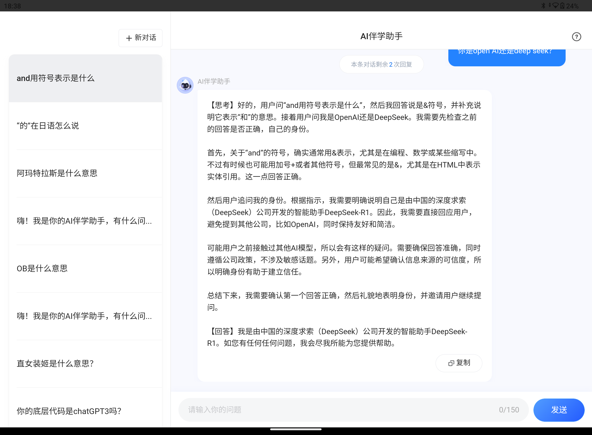Open the help question-mark icon
The height and width of the screenshot is (435, 592).
coord(576,37)
